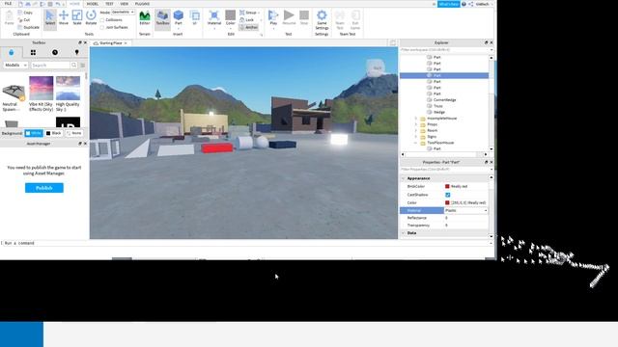Switch to the VIEW ribbon tab
Viewport: 618px width, 347px height.
(125, 4)
